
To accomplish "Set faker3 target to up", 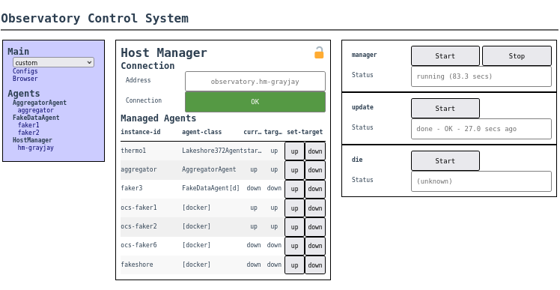I will pyautogui.click(x=294, y=189).
